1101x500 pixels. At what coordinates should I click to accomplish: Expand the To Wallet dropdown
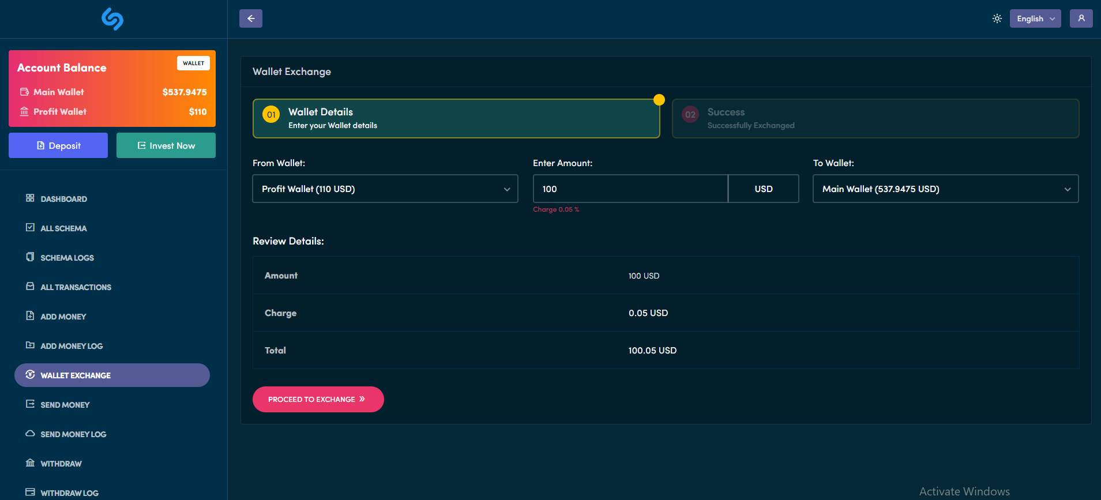pyautogui.click(x=945, y=189)
